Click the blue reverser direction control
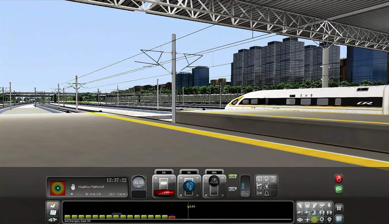The width and height of the screenshot is (389, 224). (189, 186)
